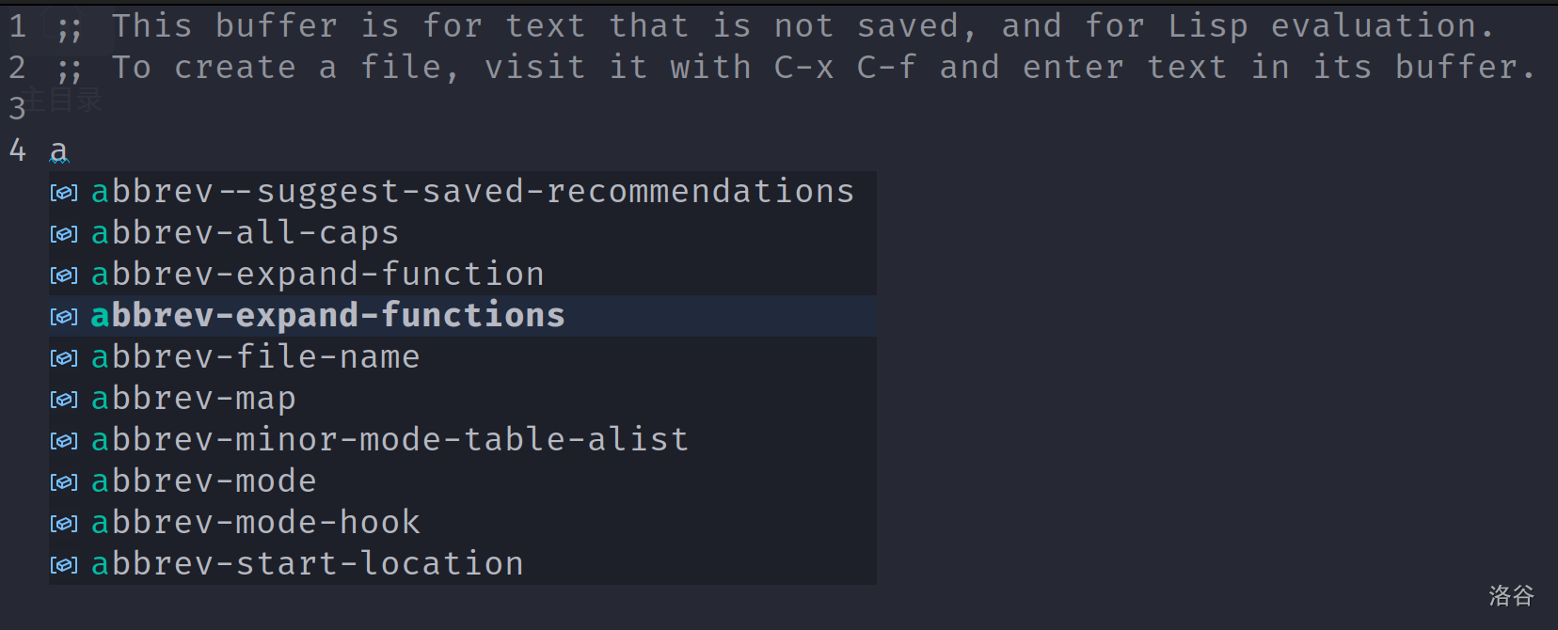This screenshot has height=630, width=1558.
Task: Click the icon next to abbrev-all-caps
Action: (x=64, y=234)
